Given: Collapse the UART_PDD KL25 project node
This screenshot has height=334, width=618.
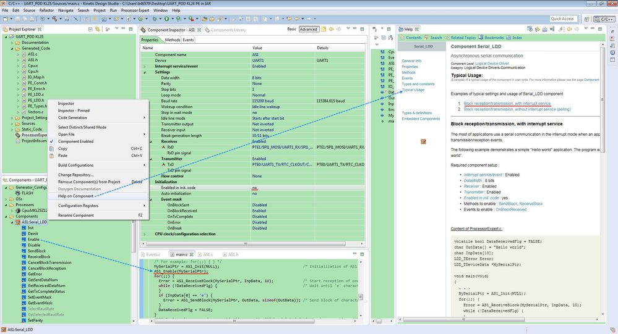Looking at the screenshot, I should click(x=6, y=36).
